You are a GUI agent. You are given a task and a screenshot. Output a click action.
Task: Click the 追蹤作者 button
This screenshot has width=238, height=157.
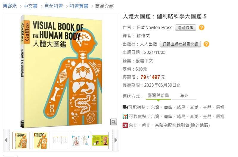pyautogui.click(x=185, y=28)
